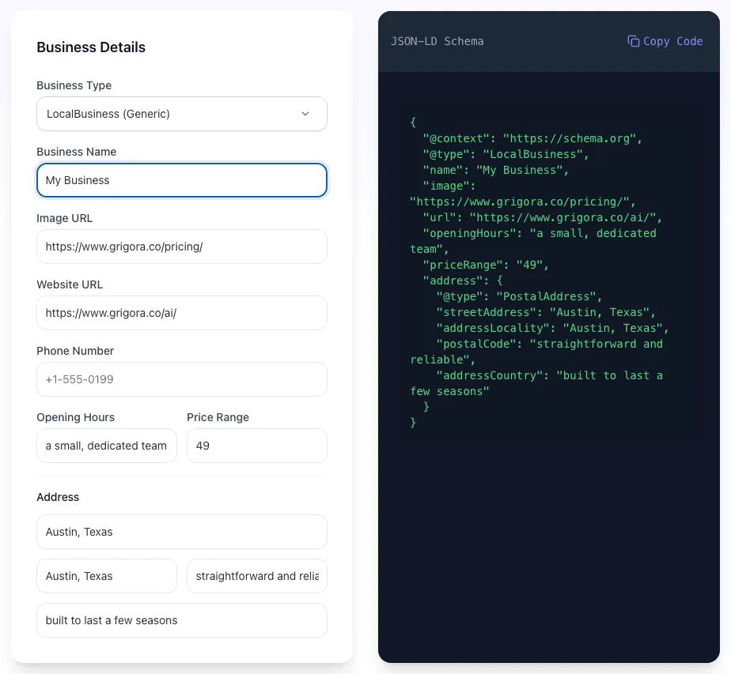Click the second Austin, Texas locality field
Viewport: 731px width, 674px height.
click(107, 576)
